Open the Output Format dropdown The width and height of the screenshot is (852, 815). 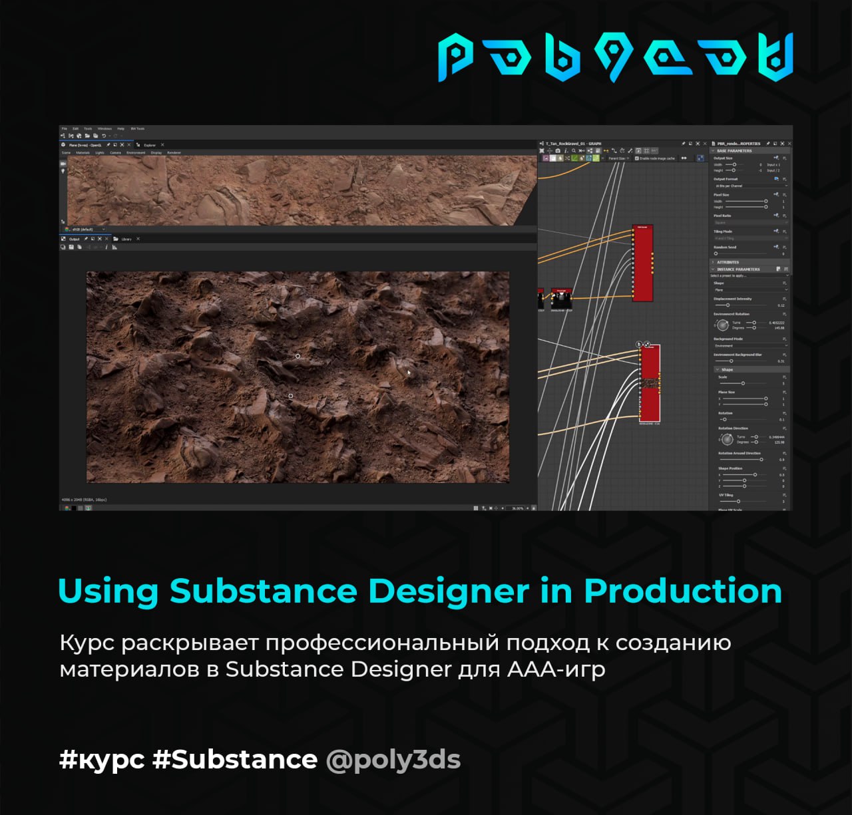(x=750, y=186)
